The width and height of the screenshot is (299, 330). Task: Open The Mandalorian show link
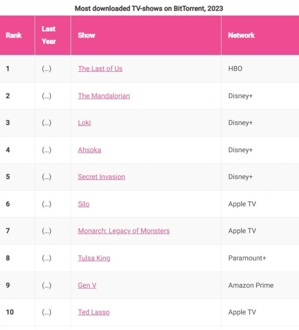click(104, 96)
